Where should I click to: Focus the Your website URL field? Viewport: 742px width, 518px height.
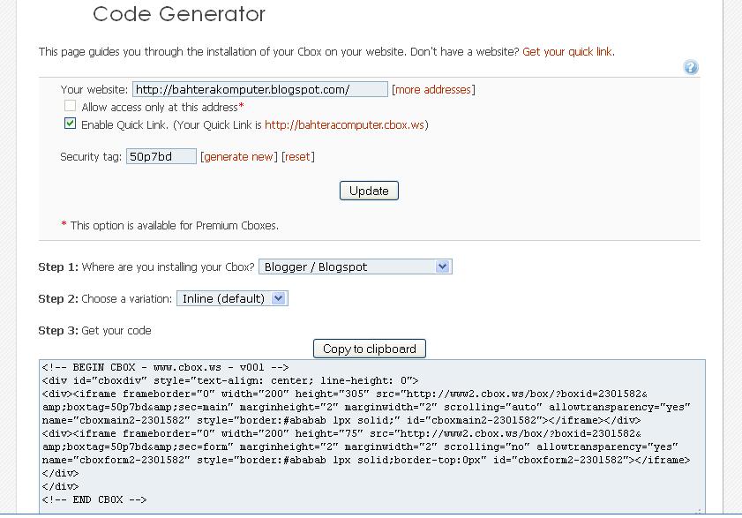click(259, 89)
